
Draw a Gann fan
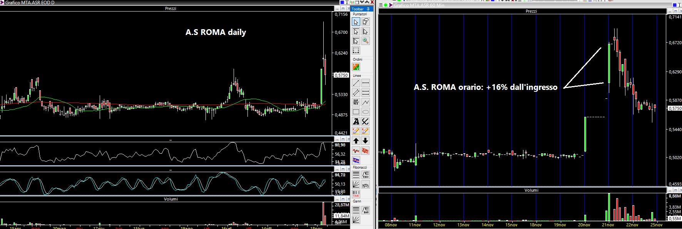tap(356, 219)
